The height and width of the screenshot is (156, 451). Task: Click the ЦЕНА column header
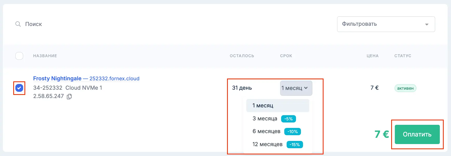372,56
